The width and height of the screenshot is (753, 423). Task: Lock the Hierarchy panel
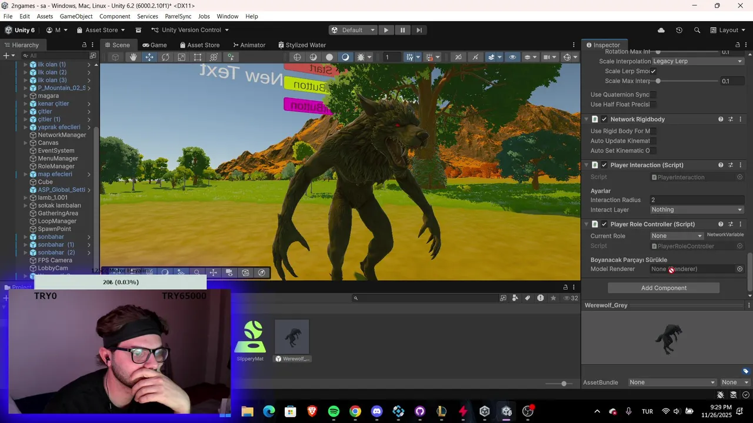click(x=84, y=45)
